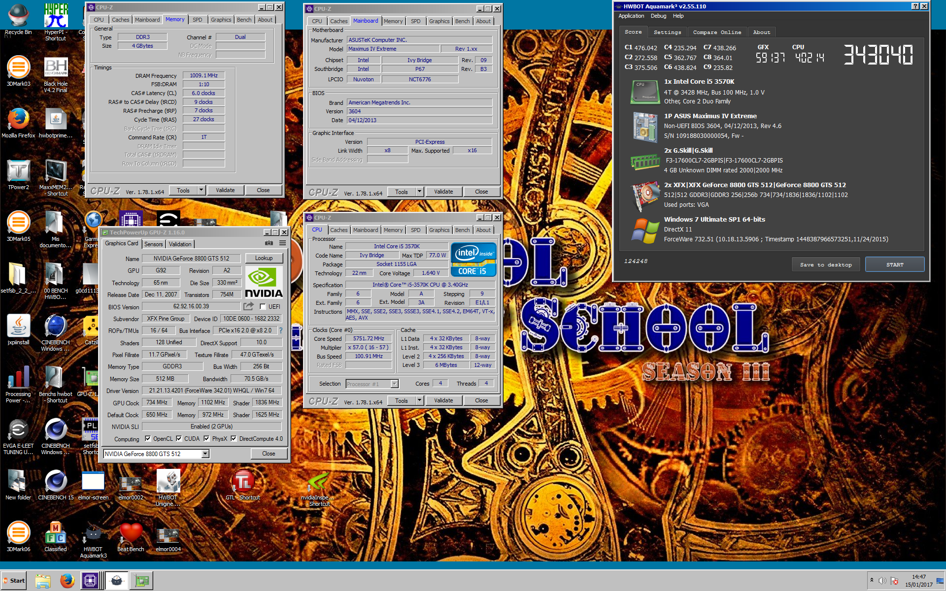
Task: Toggle DirectCompute 4.0 checkbox
Action: (x=234, y=438)
